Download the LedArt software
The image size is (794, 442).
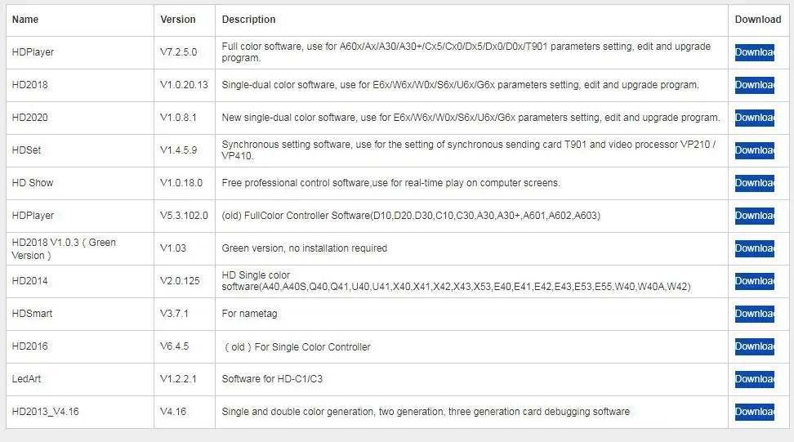[754, 379]
